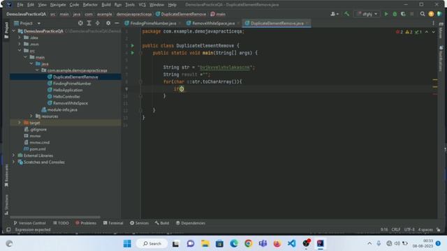Click run gutter arrow beside class declaration
Screen dimensions: 447x251
pos(132,45)
